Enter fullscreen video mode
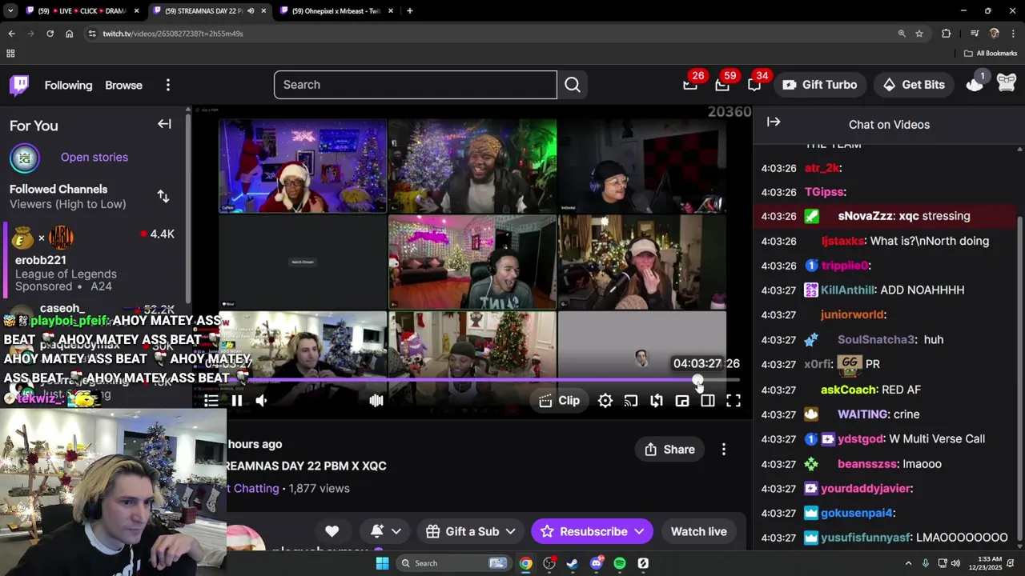 [x=734, y=401]
